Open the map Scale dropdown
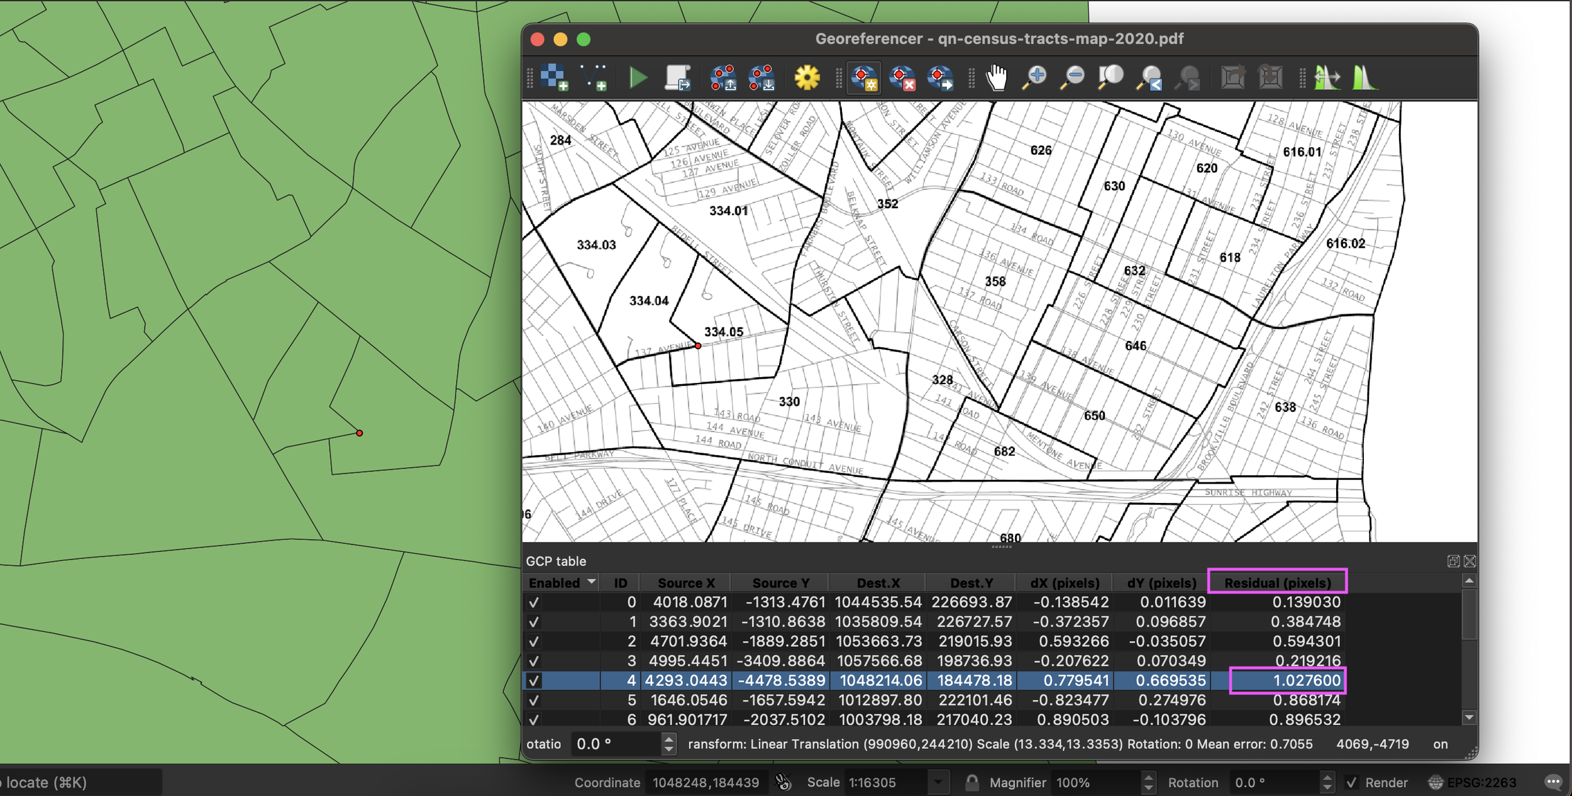 point(938,783)
